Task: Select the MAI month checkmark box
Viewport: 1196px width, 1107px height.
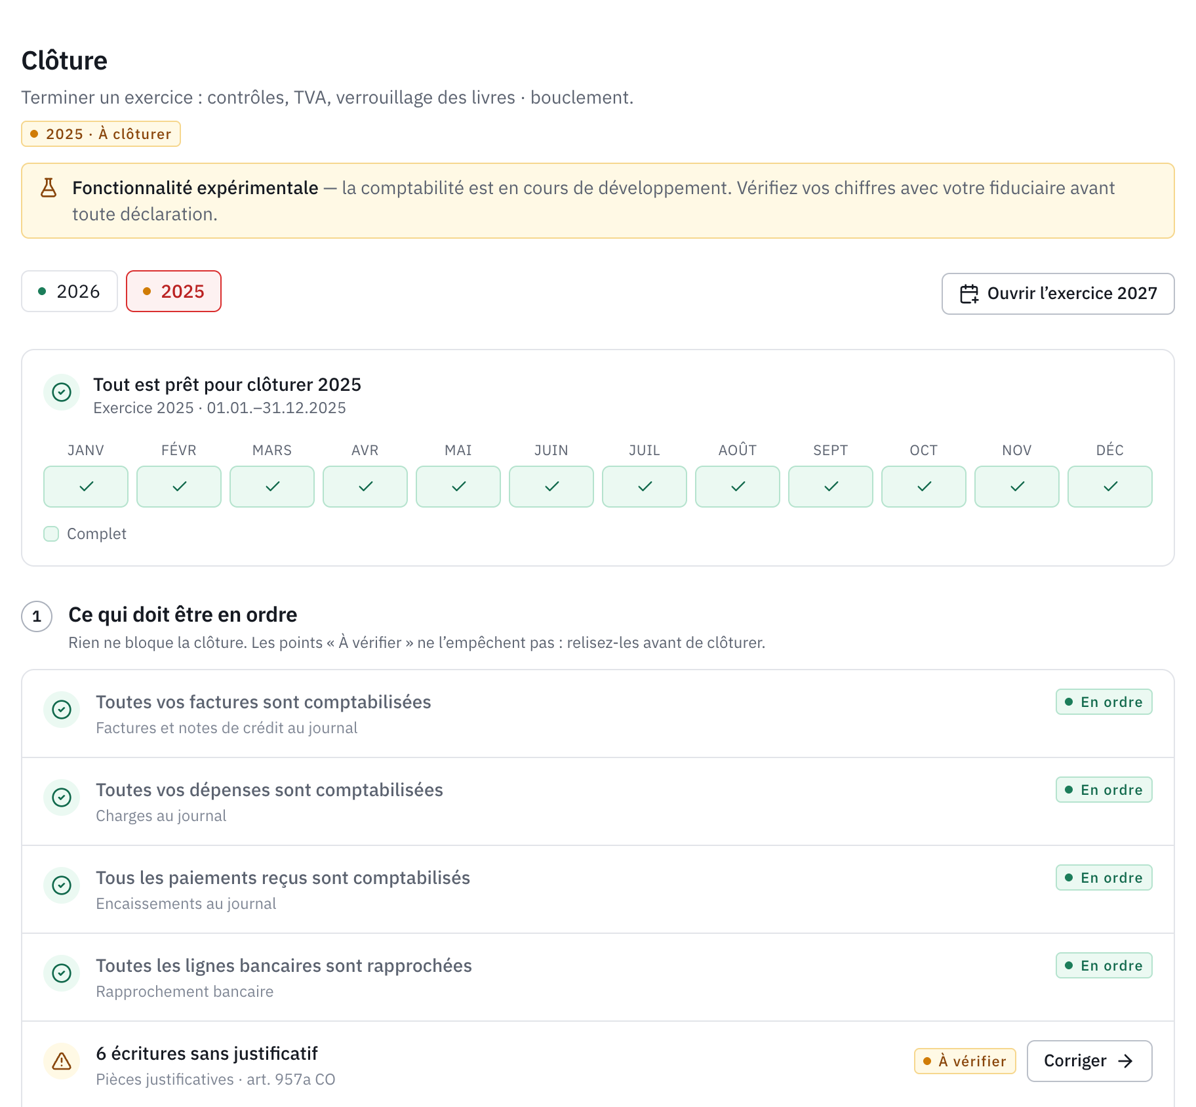Action: tap(458, 487)
